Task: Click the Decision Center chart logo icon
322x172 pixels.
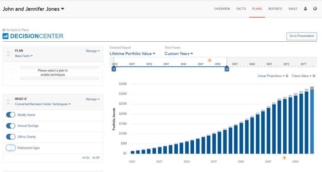Action: (5, 36)
